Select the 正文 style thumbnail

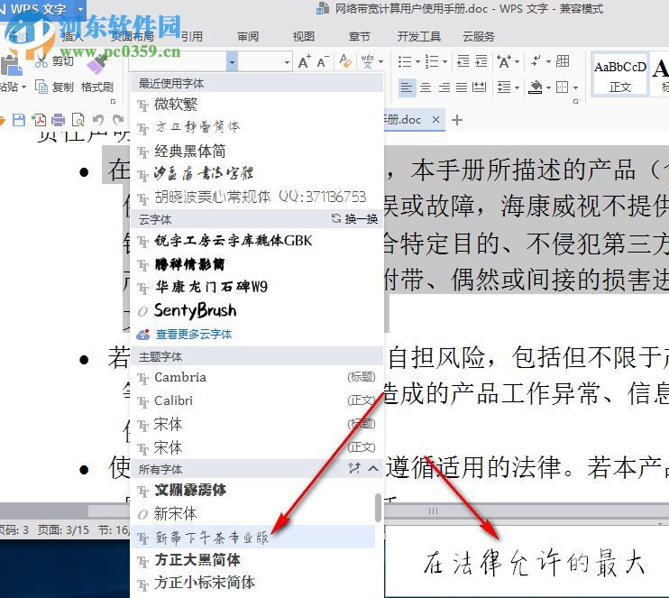click(x=620, y=75)
